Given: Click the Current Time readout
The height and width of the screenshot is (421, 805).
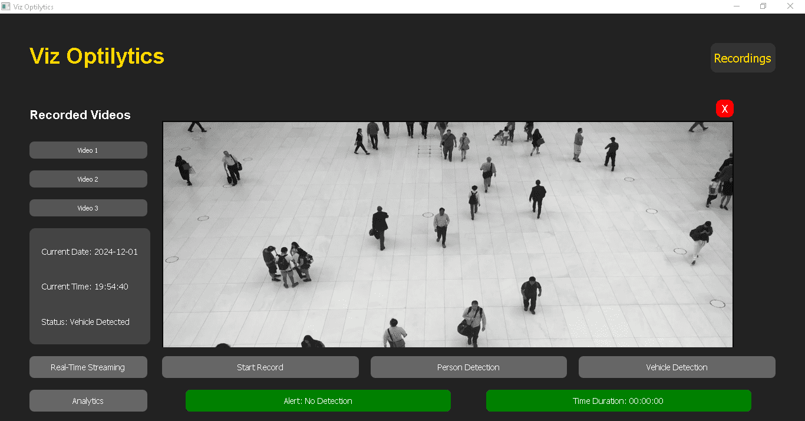Looking at the screenshot, I should click(85, 287).
